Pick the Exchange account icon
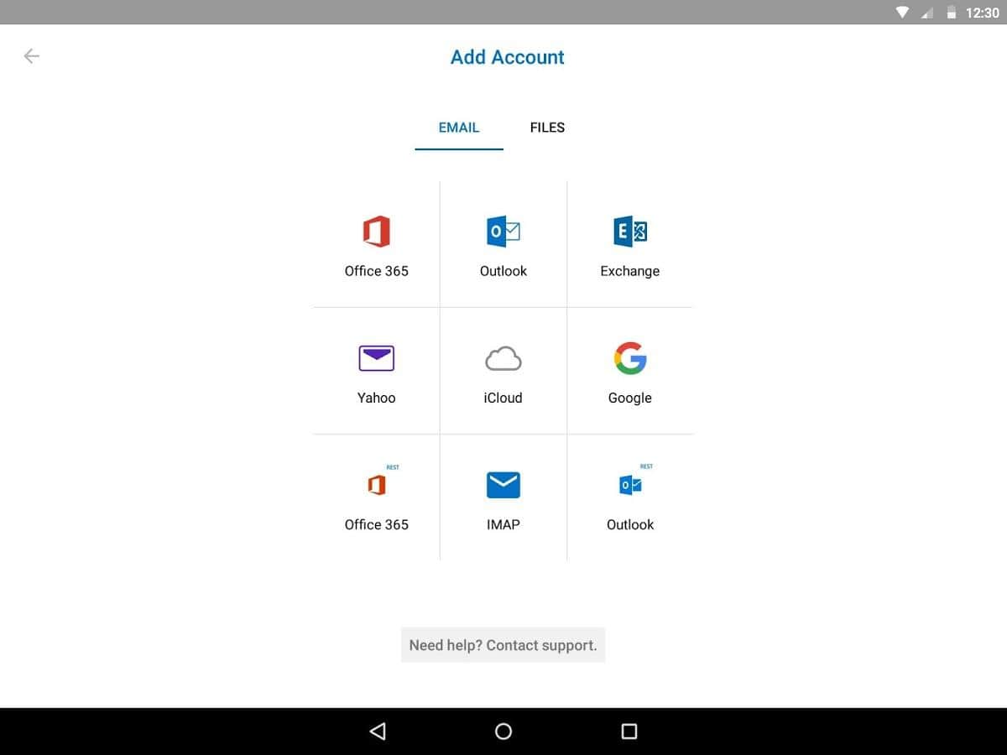This screenshot has height=755, width=1007. tap(630, 232)
